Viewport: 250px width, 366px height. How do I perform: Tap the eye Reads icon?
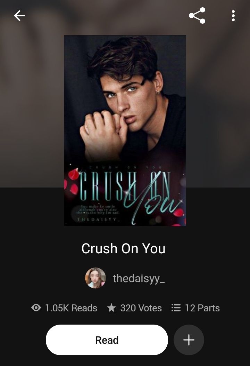(36, 308)
